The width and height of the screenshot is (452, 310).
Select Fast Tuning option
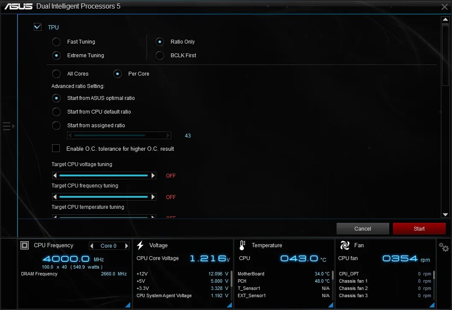56,42
